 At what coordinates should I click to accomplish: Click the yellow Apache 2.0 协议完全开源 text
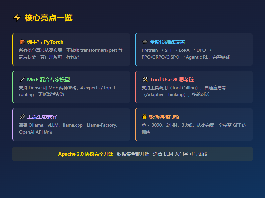[85, 154]
